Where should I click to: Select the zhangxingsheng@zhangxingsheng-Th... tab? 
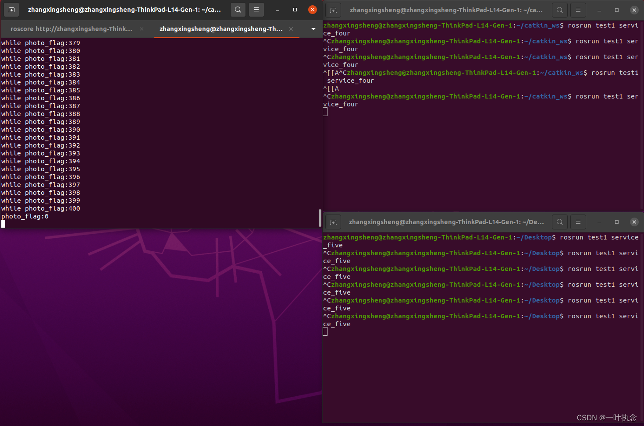[221, 29]
